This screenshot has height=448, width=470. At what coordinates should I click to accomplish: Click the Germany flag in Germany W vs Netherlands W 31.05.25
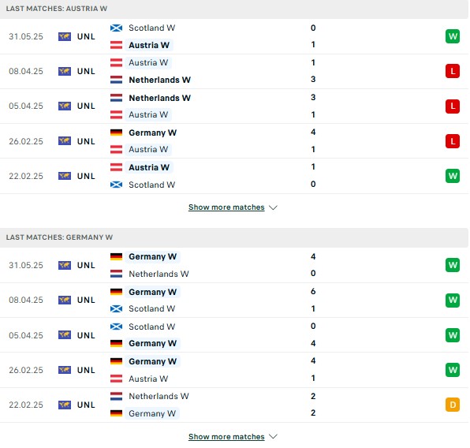[116, 256]
